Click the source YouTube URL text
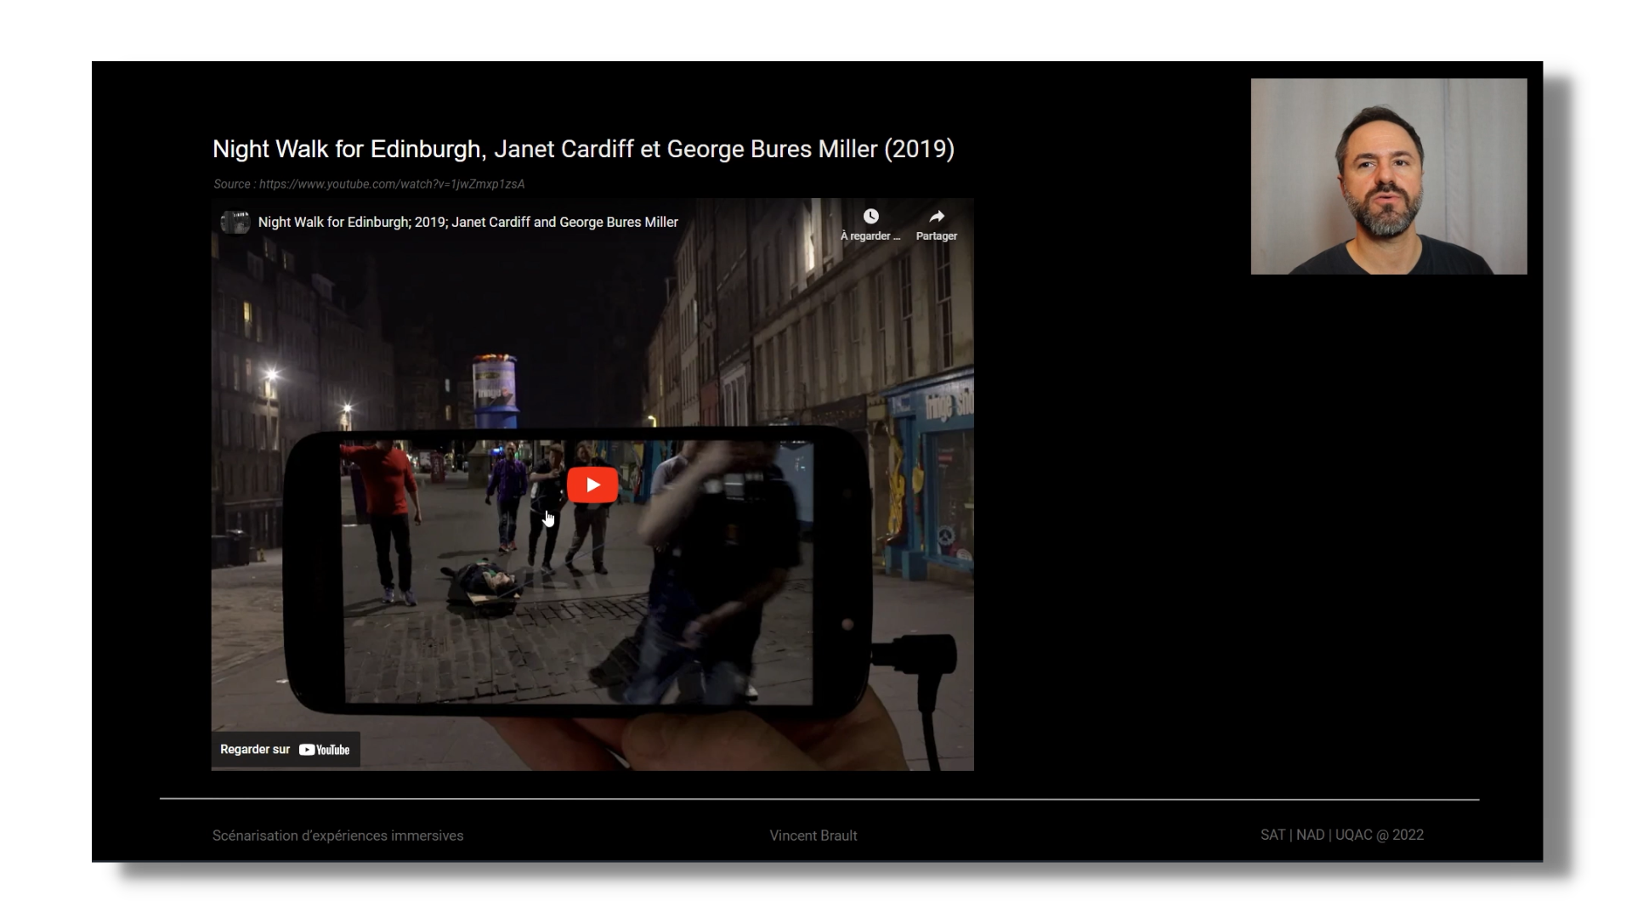The image size is (1632, 918). 392,184
